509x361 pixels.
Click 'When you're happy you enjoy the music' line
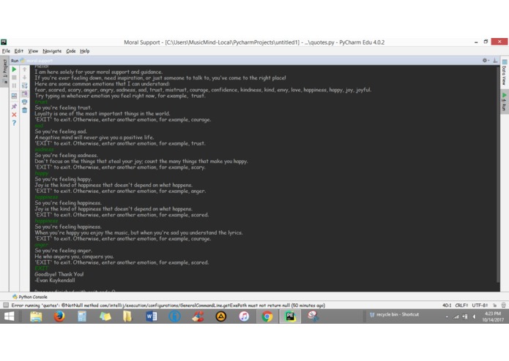click(138, 232)
